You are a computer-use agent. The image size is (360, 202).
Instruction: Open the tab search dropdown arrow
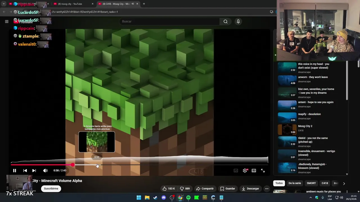click(x=4, y=4)
